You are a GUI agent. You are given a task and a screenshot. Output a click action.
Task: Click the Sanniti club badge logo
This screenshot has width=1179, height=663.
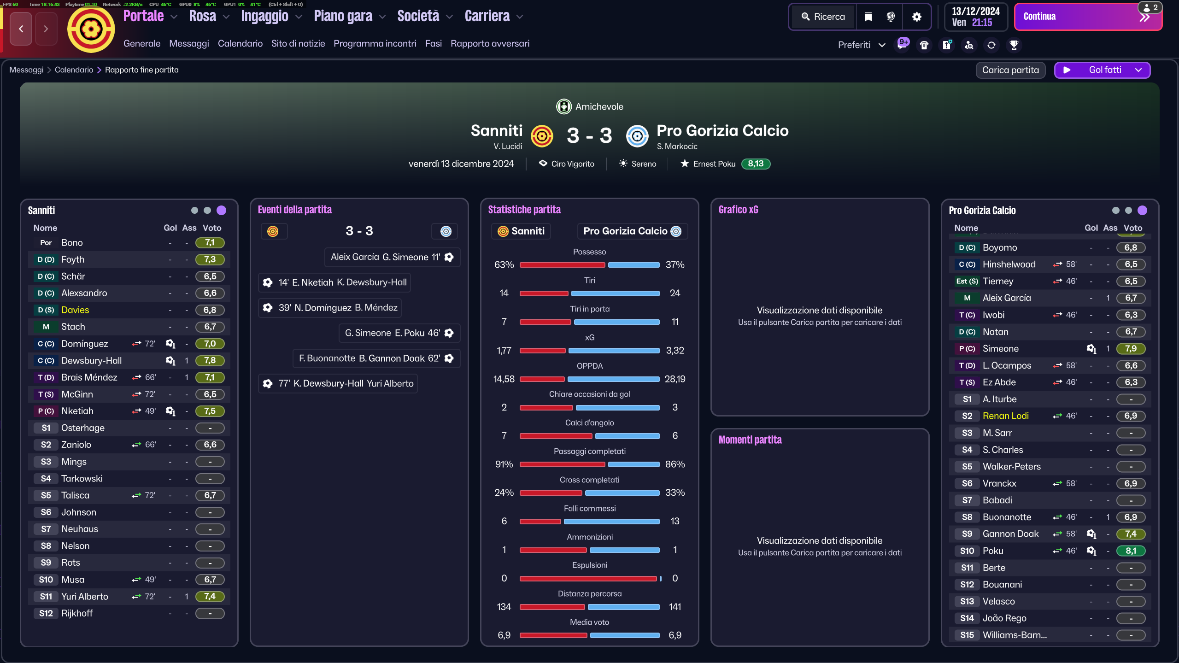pos(91,29)
